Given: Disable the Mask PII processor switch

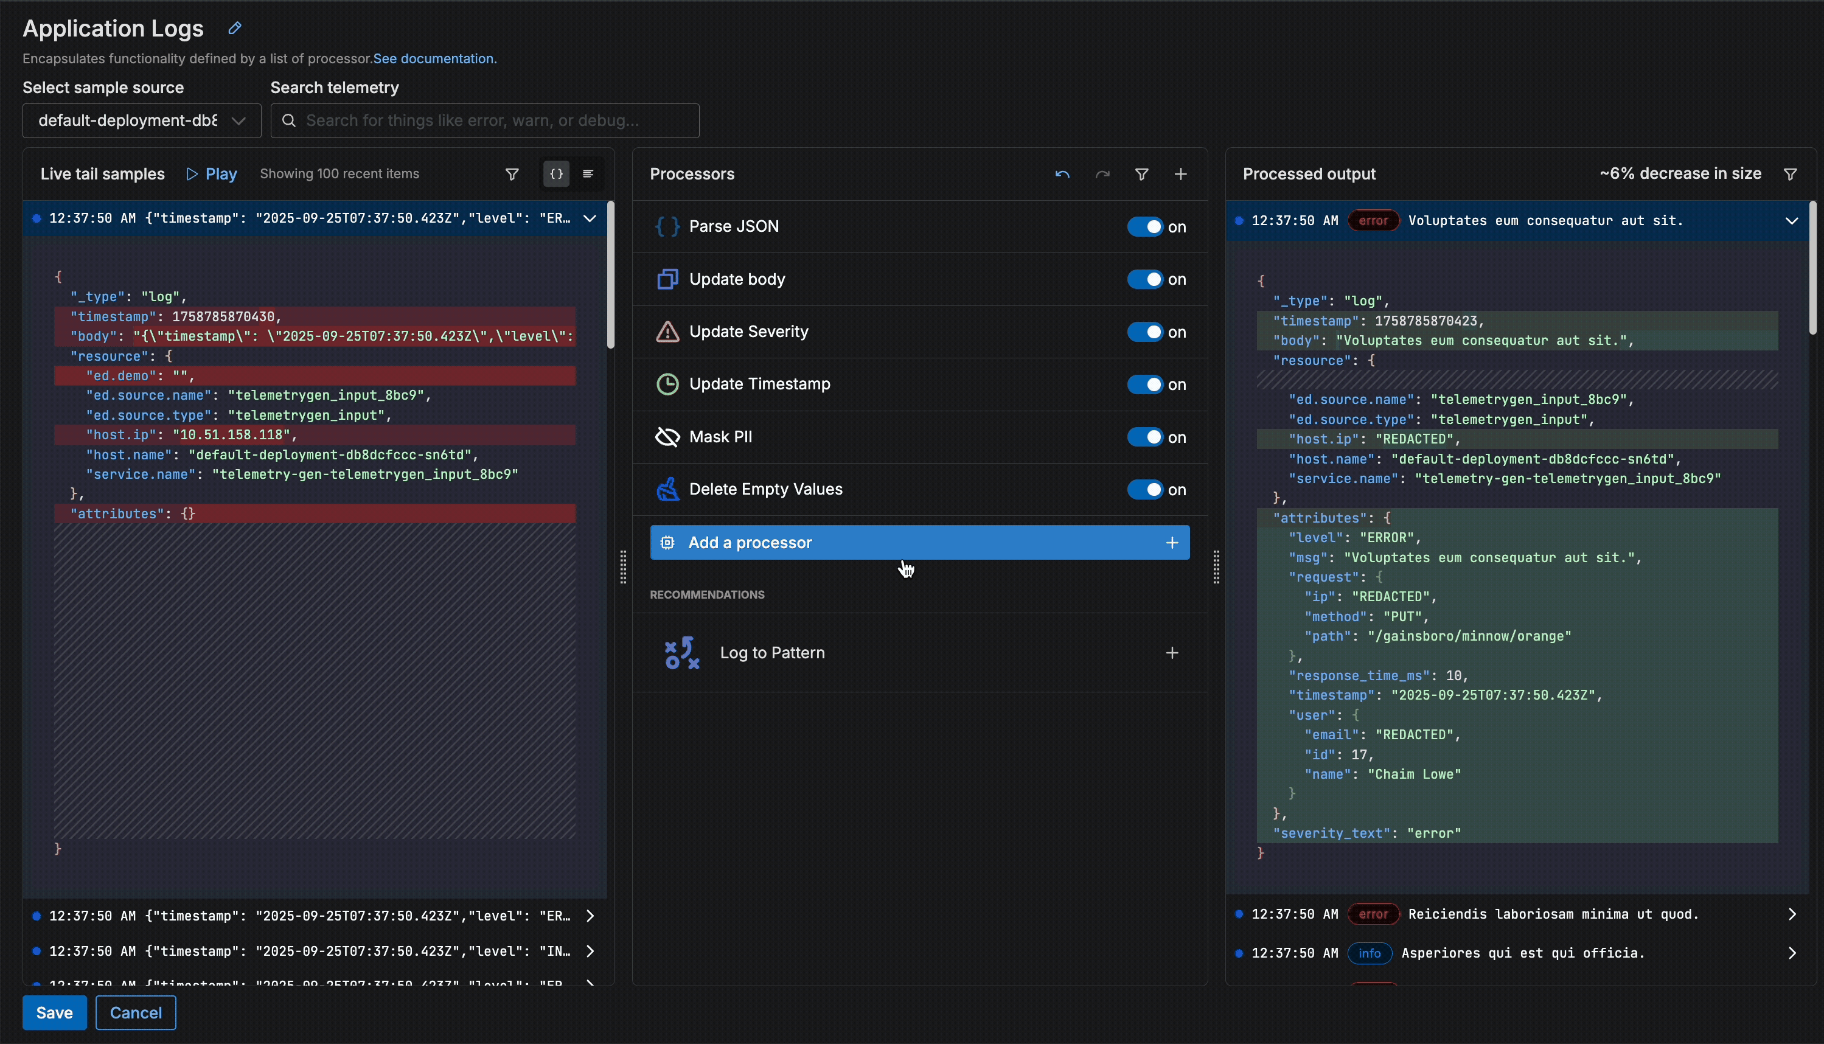Looking at the screenshot, I should pyautogui.click(x=1145, y=437).
